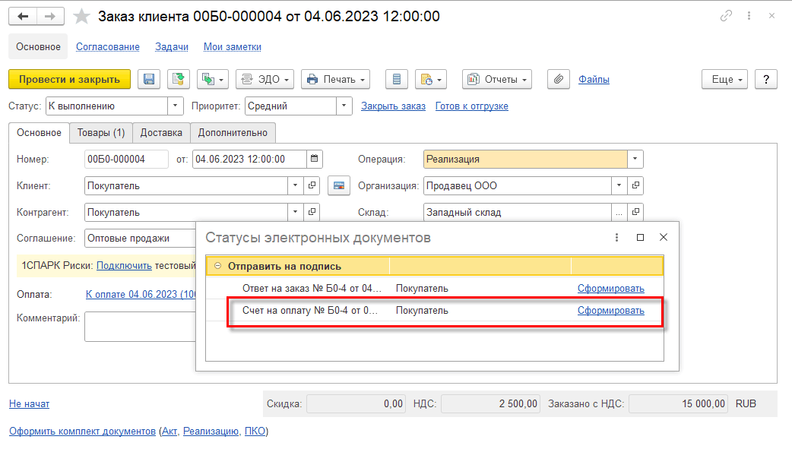Click the Акт link
The image size is (792, 449).
coord(169,432)
